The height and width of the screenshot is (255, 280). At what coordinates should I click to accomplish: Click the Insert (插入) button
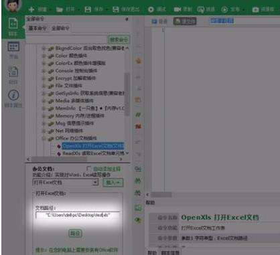point(113,183)
